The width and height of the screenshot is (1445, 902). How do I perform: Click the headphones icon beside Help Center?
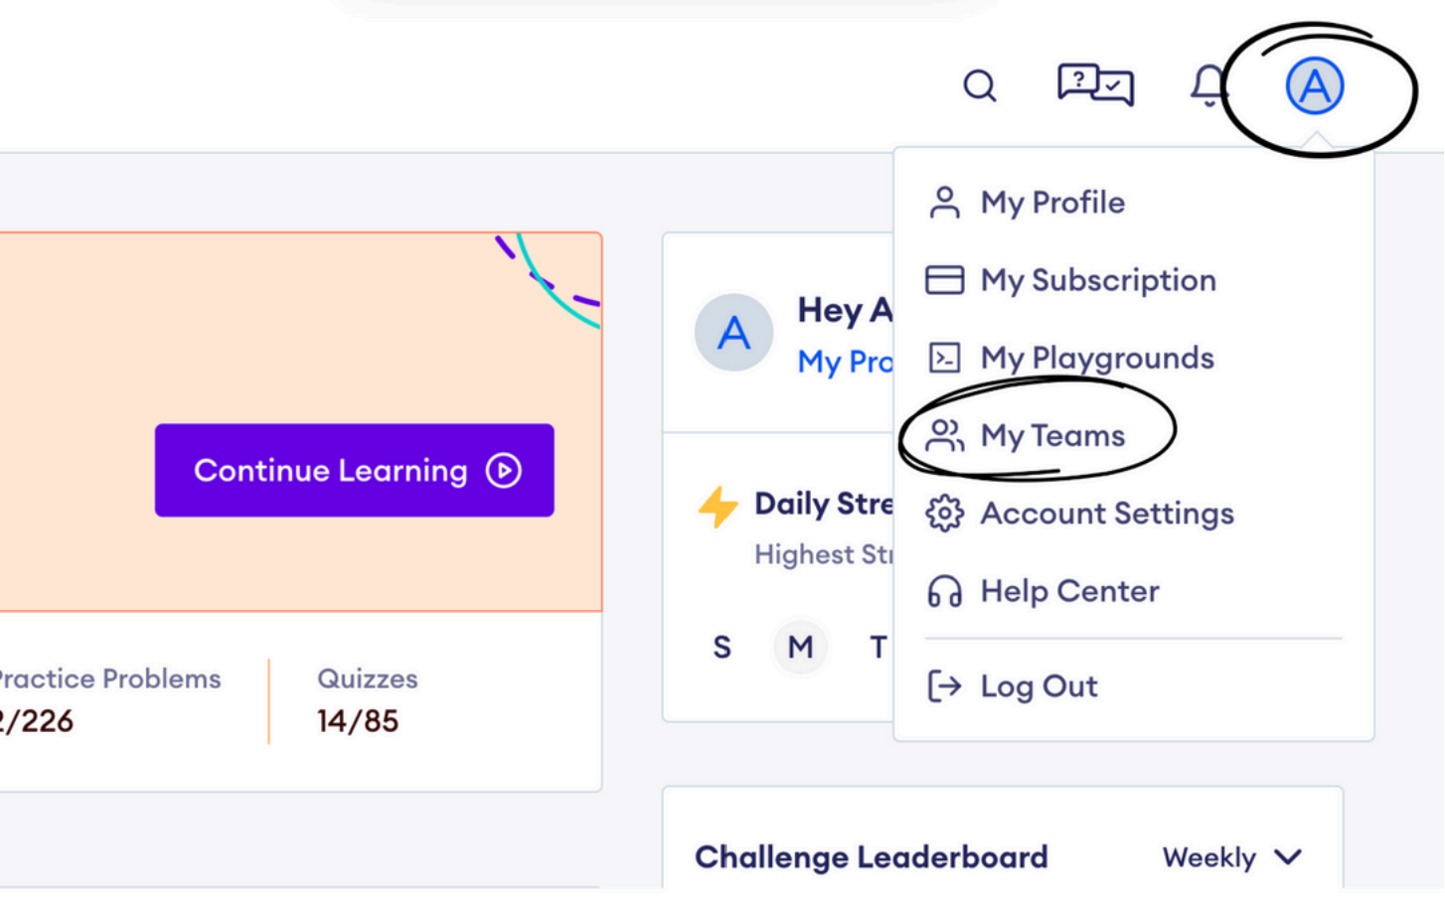pyautogui.click(x=944, y=592)
